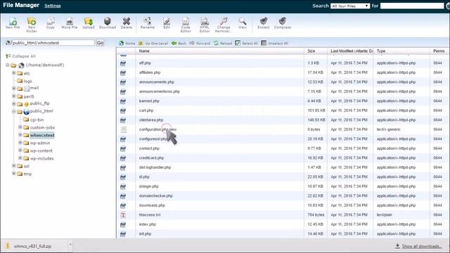
Task: Collapse the /home/demowolf root node
Action: pos(8,65)
